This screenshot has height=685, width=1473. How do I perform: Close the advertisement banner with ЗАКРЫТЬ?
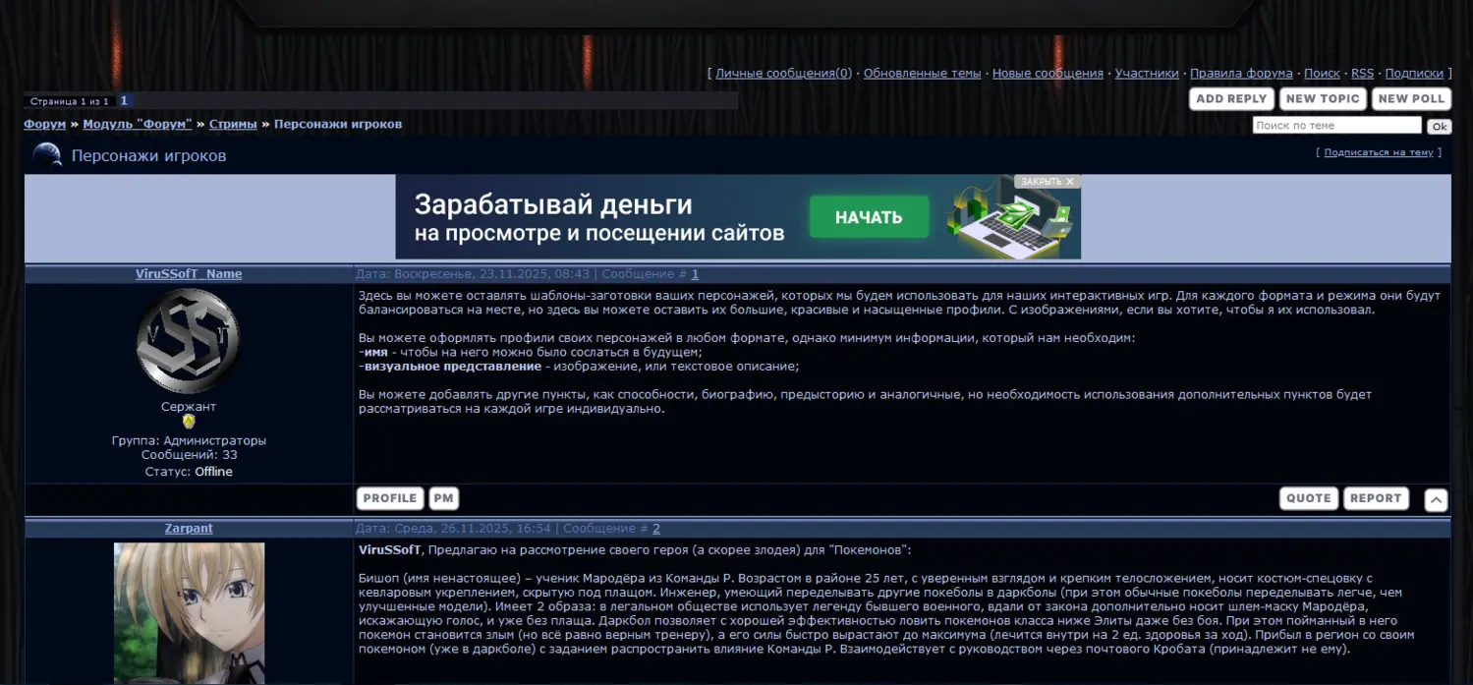coord(1048,182)
